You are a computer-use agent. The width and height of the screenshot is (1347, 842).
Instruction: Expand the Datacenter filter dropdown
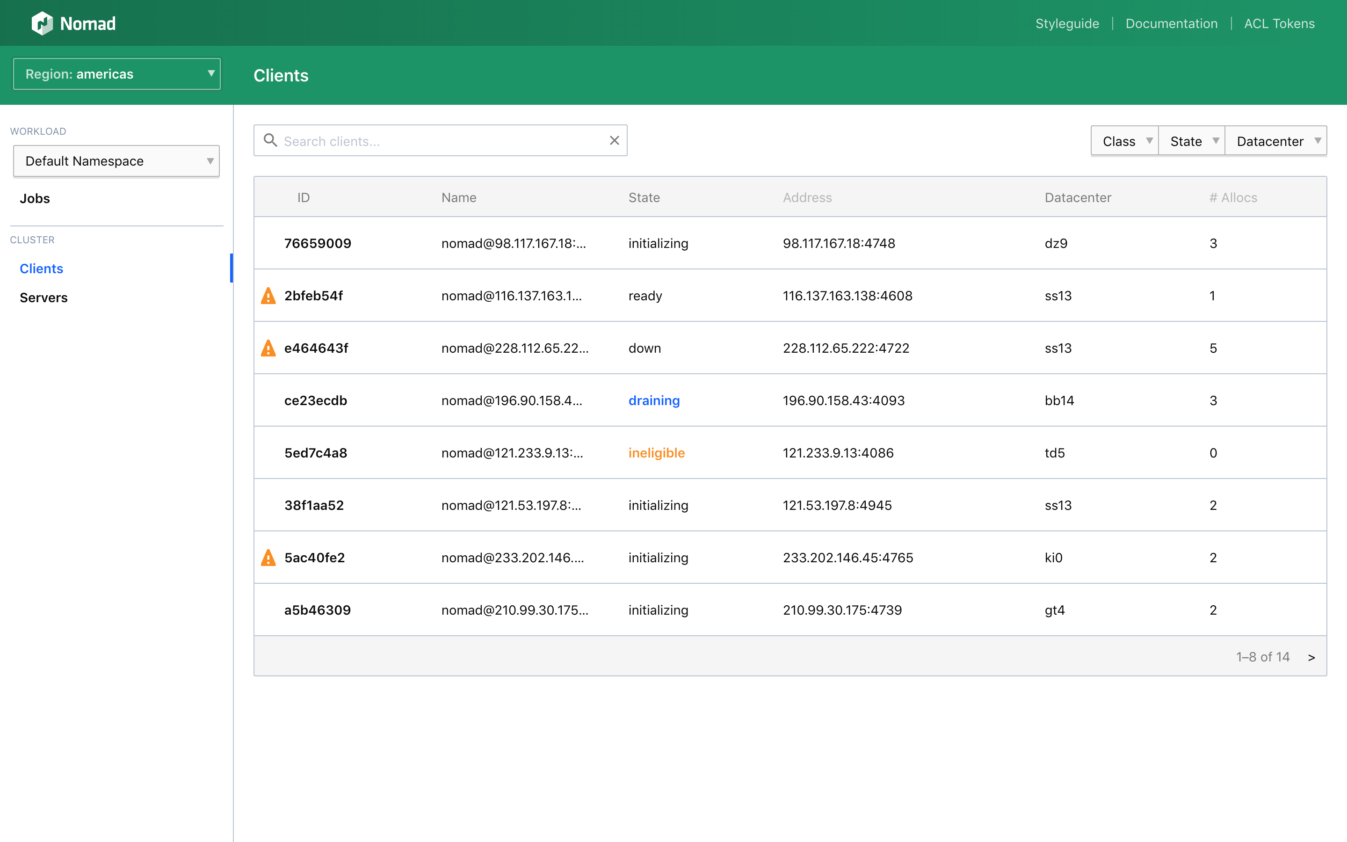pos(1276,141)
